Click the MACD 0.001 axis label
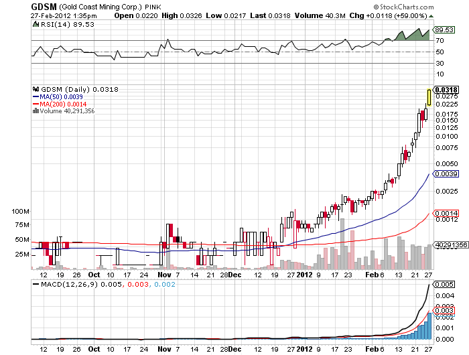This screenshot has height=355, width=469. 445,328
